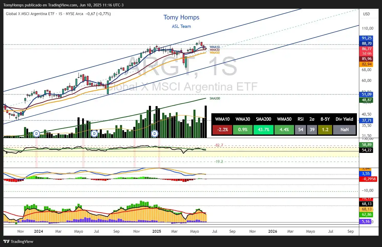Click the -2.2% red table cell
The image size is (382, 247).
click(222, 130)
